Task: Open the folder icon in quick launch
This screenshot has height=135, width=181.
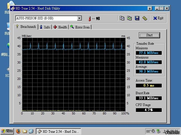Action: 25,131
